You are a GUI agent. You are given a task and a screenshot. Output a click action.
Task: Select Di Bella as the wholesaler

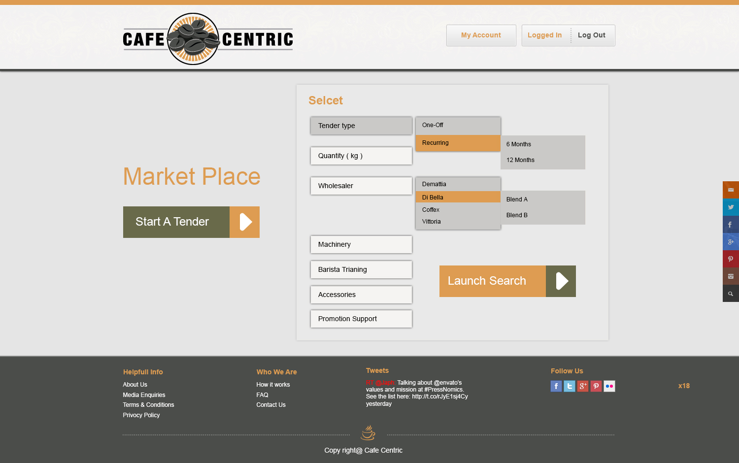coord(457,197)
